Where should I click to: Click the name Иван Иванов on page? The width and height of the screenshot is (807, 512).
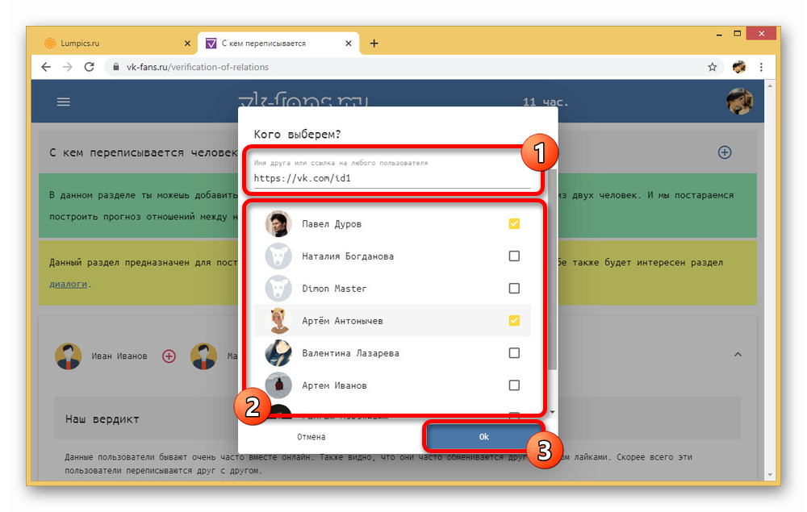coord(119,356)
